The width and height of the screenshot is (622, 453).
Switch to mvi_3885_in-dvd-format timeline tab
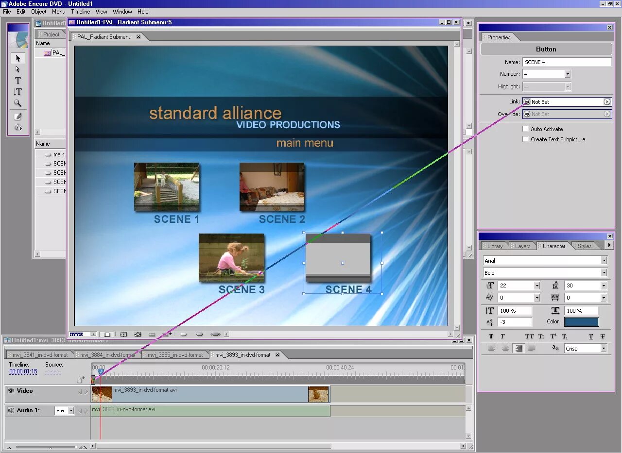175,355
